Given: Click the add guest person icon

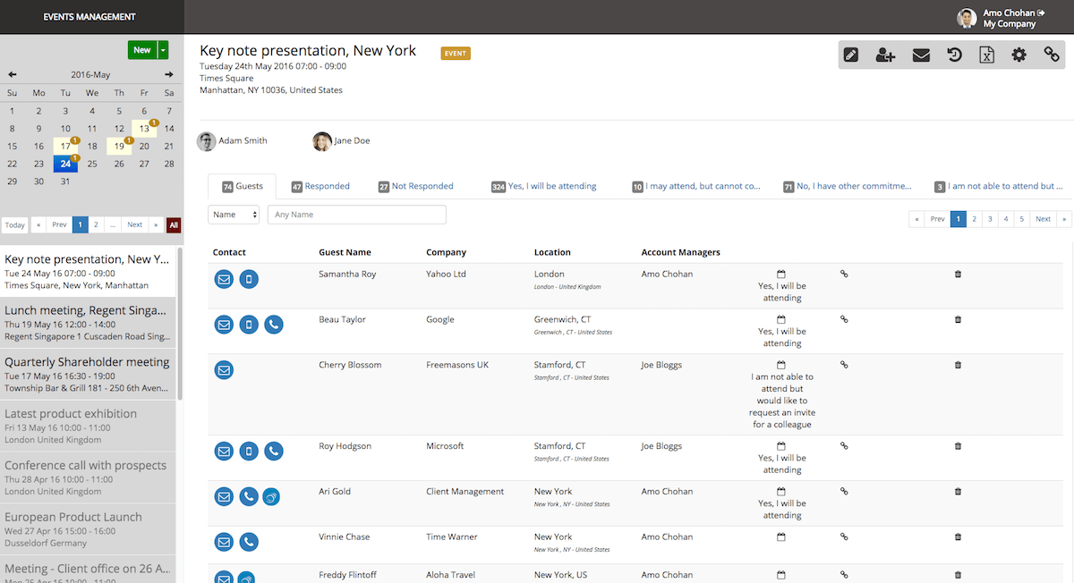Looking at the screenshot, I should [885, 55].
